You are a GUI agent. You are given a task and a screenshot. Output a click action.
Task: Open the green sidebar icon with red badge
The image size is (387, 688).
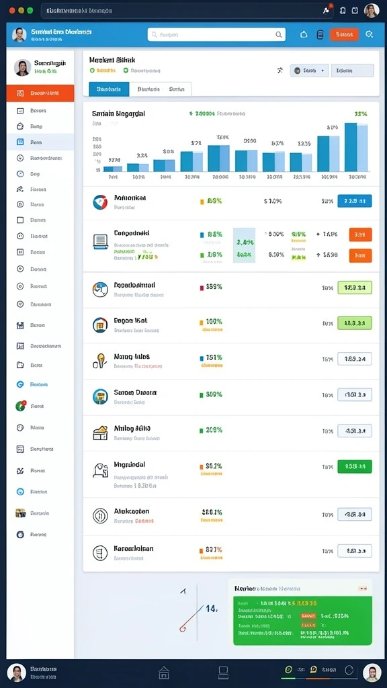[x=20, y=406]
